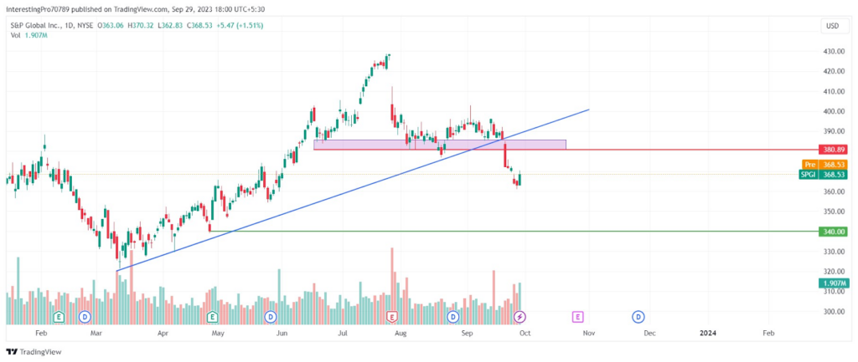Click the 420.00 price axis label
This screenshot has width=858, height=362.
(832, 72)
